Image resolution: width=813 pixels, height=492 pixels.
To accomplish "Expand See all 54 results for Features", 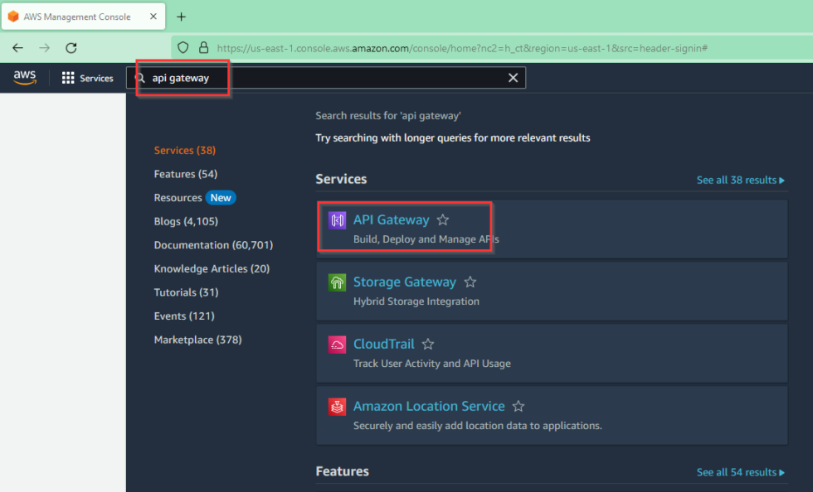I will click(740, 472).
